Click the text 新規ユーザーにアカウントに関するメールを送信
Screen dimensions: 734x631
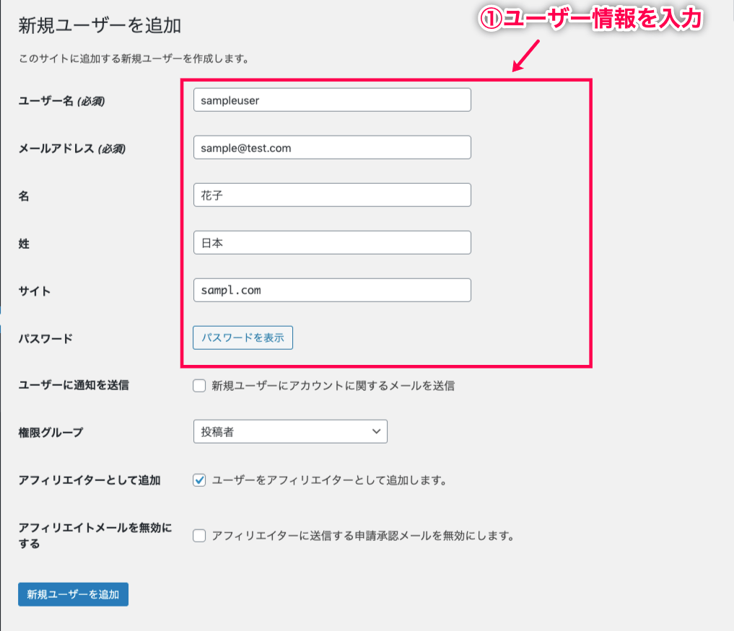333,386
